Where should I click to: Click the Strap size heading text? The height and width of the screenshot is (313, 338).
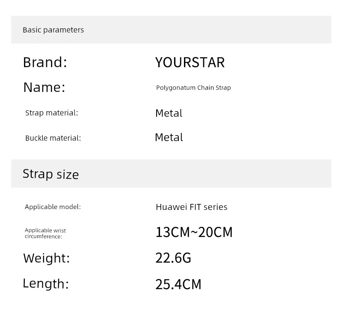click(50, 174)
